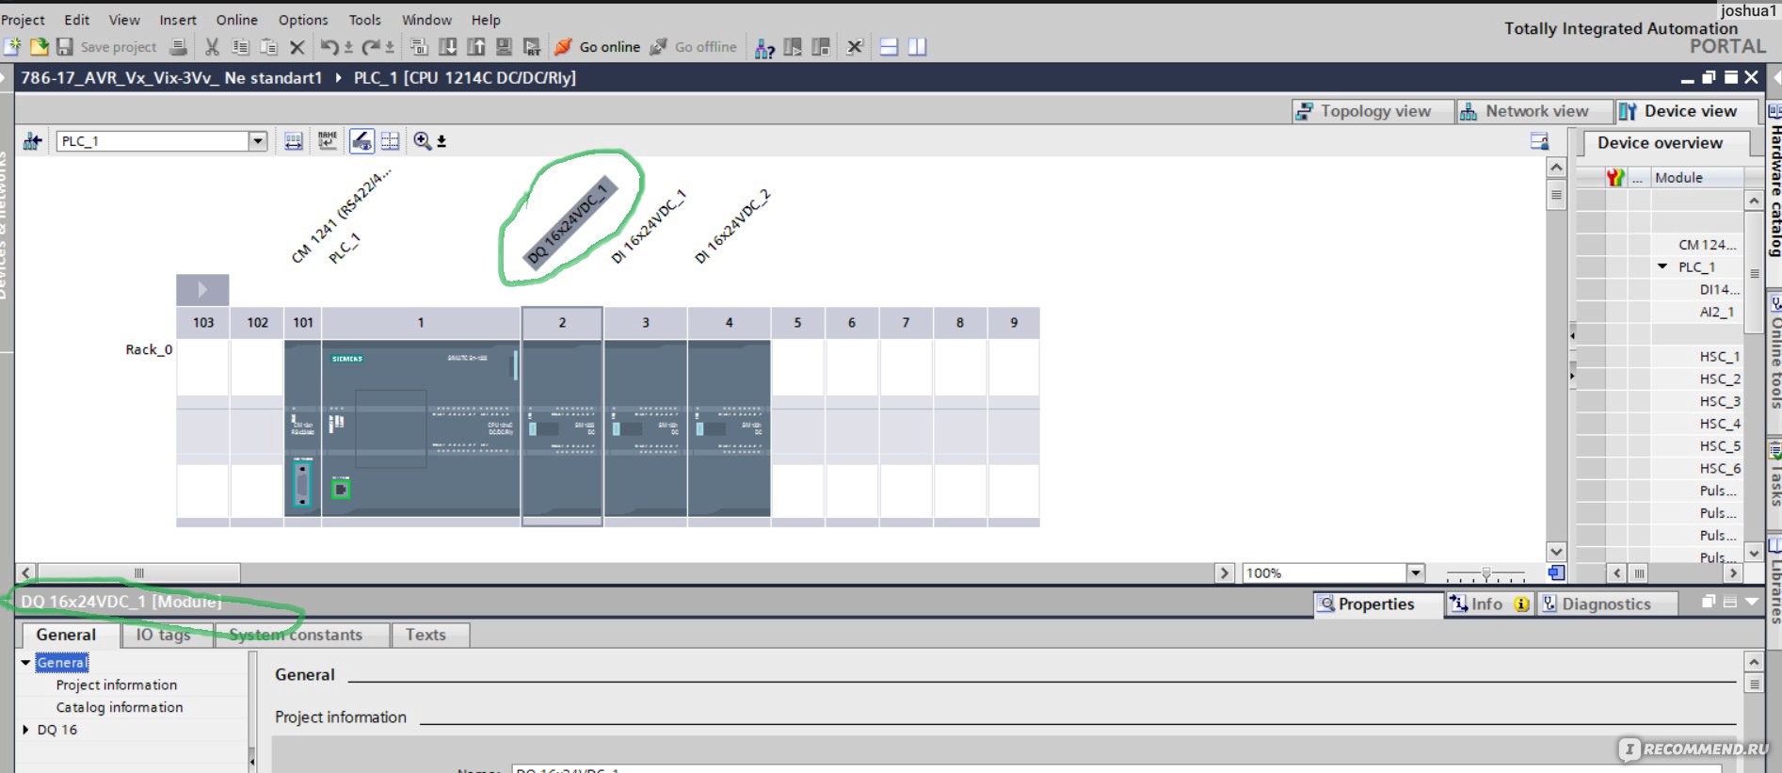
Task: Click the New project toolbar icon
Action: pyautogui.click(x=12, y=46)
